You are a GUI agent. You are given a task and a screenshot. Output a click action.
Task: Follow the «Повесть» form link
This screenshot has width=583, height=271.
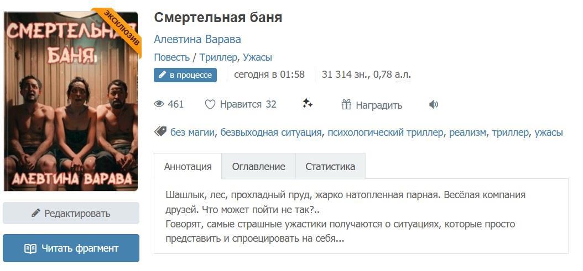(171, 57)
